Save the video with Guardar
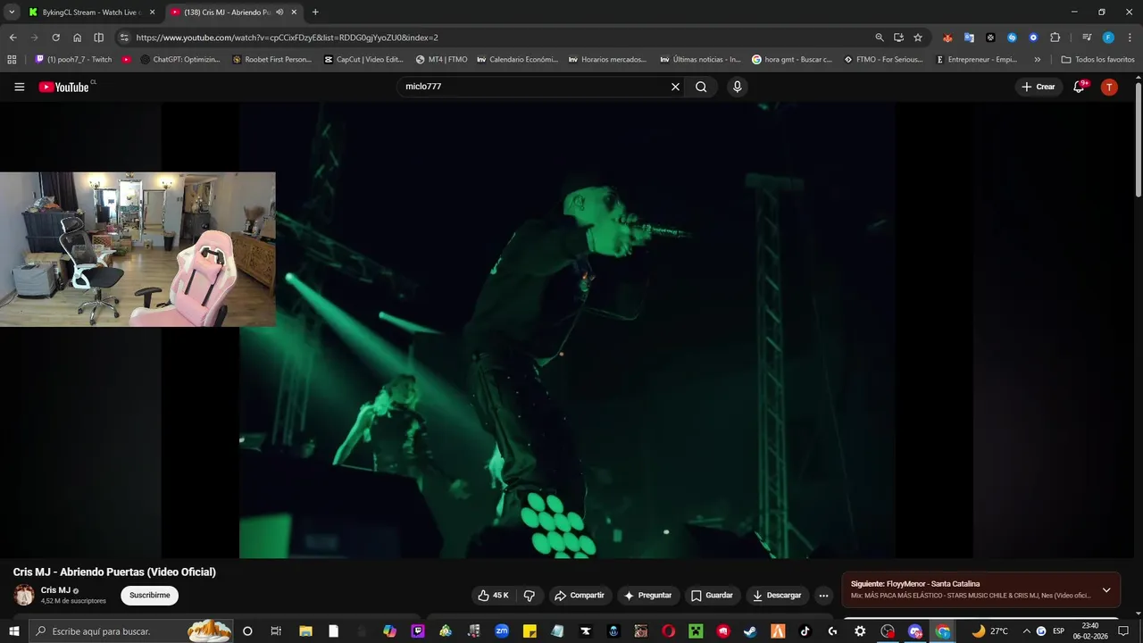Image resolution: width=1143 pixels, height=643 pixels. pos(712,596)
